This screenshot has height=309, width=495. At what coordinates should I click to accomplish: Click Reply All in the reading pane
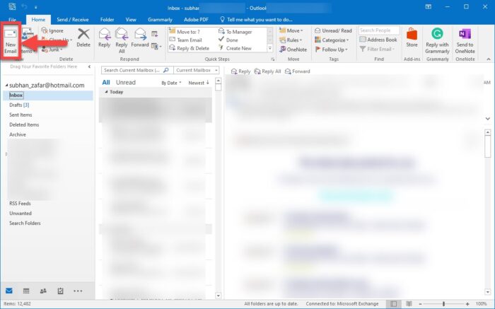click(267, 71)
